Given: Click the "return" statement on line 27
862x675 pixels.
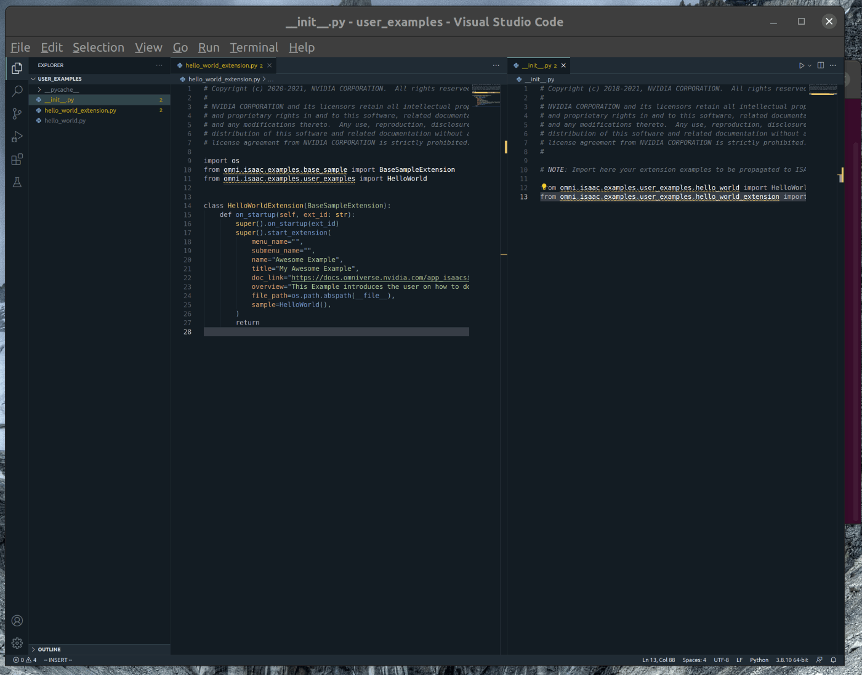Looking at the screenshot, I should [248, 323].
